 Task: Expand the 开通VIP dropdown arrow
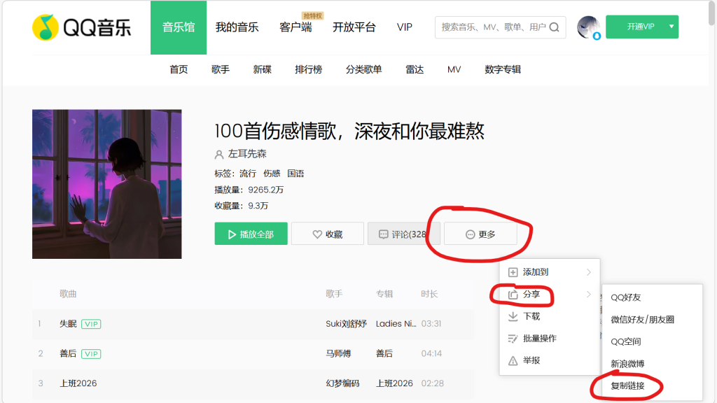pos(671,27)
